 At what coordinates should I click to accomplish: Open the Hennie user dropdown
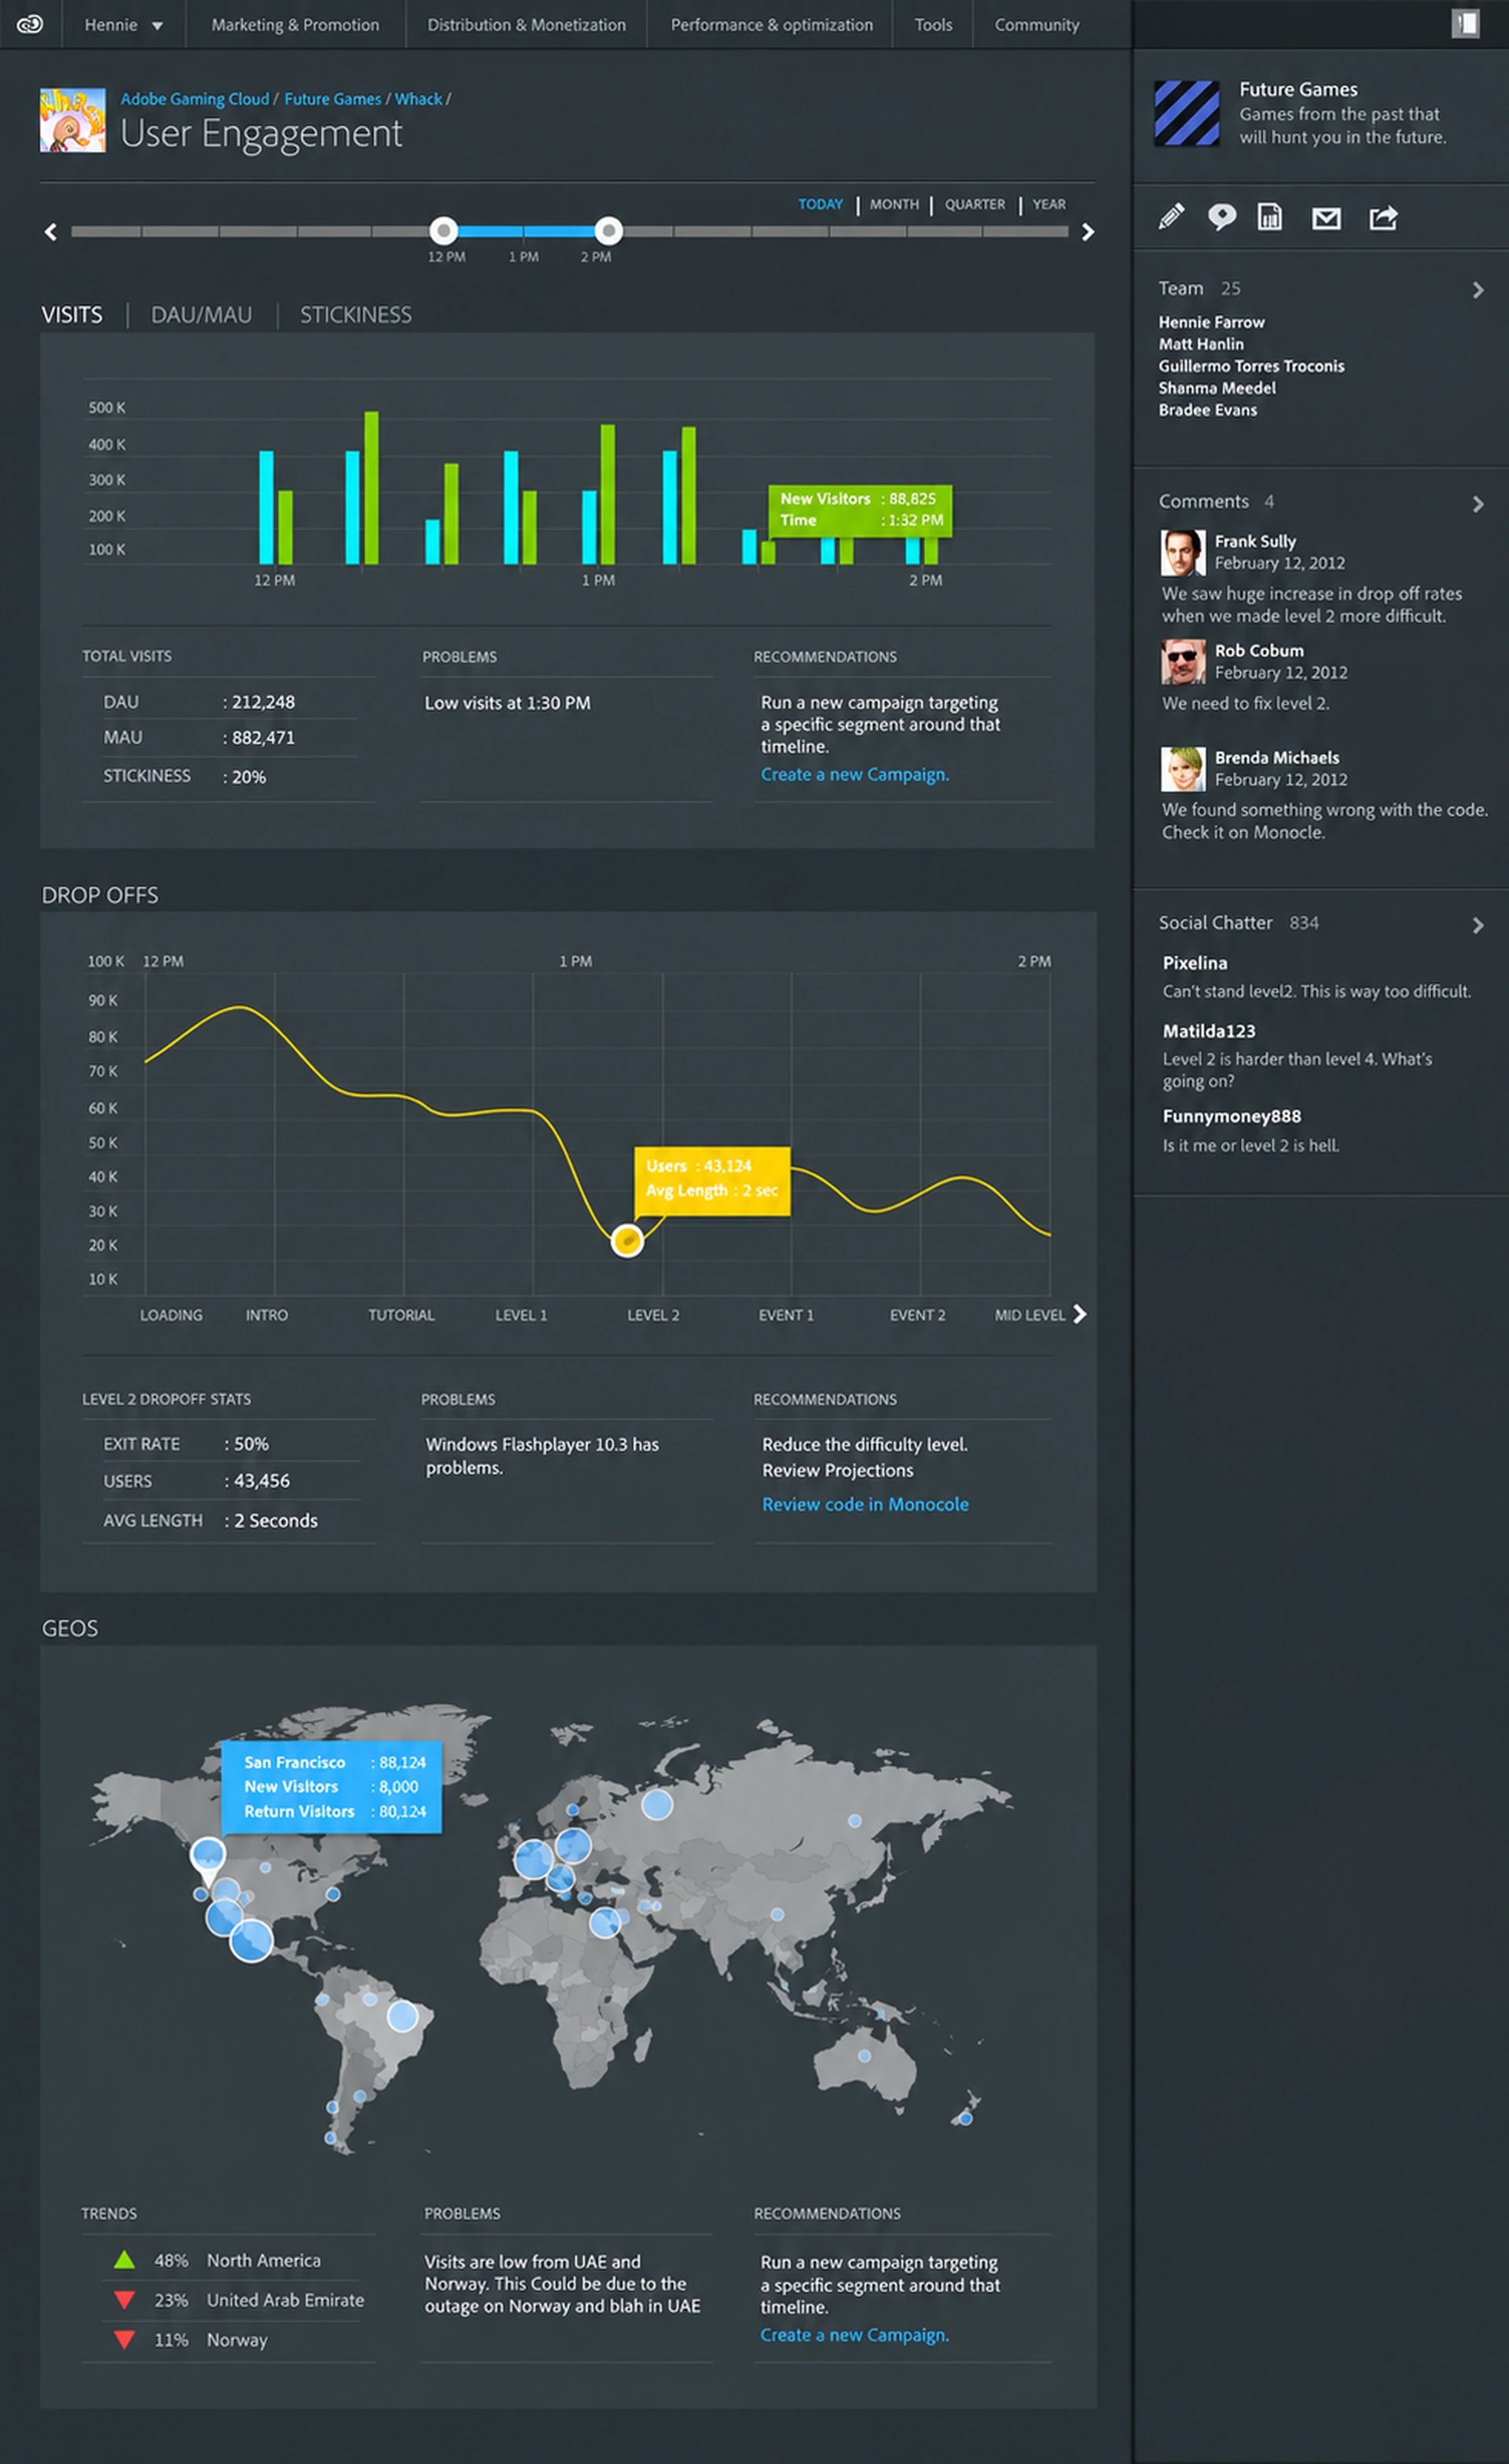point(123,25)
